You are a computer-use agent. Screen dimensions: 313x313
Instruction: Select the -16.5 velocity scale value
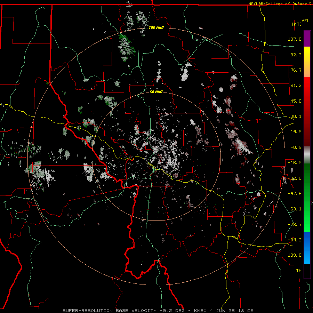pos(295,163)
